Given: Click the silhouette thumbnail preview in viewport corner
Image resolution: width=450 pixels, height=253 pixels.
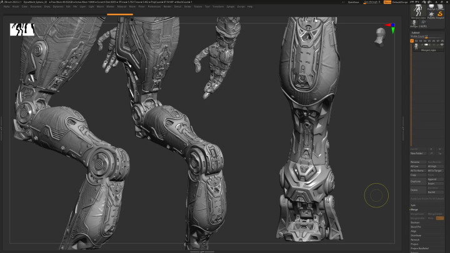Looking at the screenshot, I should tap(21, 29).
